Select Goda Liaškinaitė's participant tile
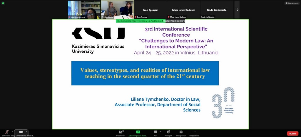Screen dimensions: 301x137 (x=217, y=10)
